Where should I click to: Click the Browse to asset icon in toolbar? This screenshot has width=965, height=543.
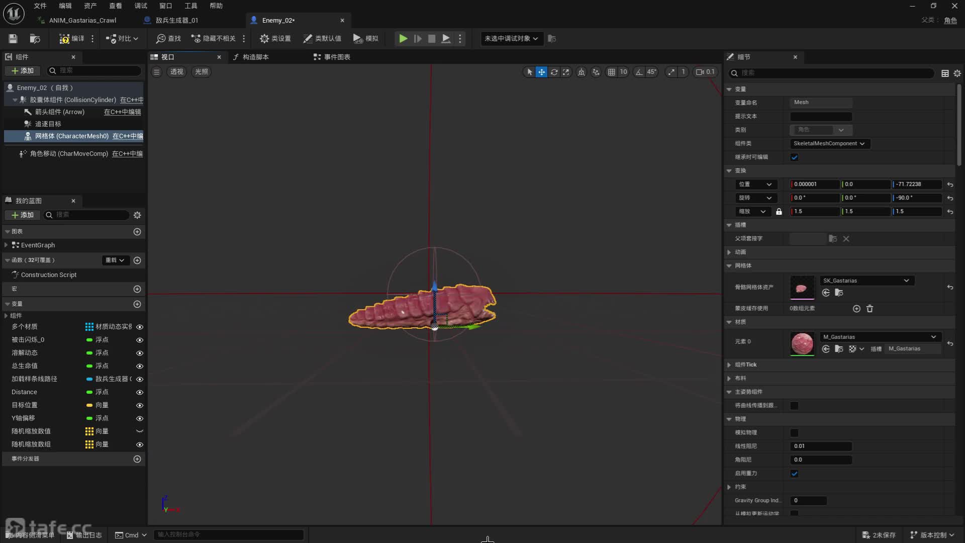(35, 39)
